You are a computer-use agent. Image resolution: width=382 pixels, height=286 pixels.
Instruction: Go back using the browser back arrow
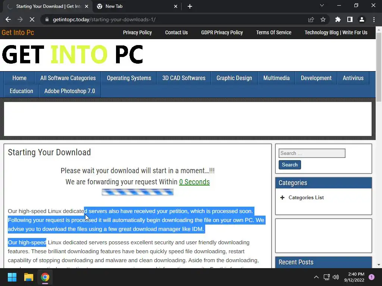click(x=8, y=19)
